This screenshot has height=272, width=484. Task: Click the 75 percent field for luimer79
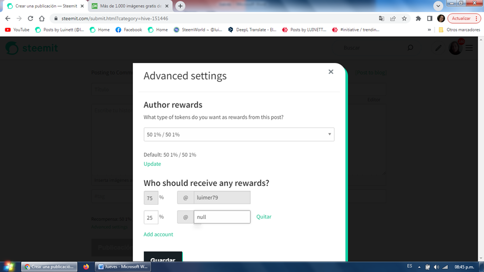point(151,197)
